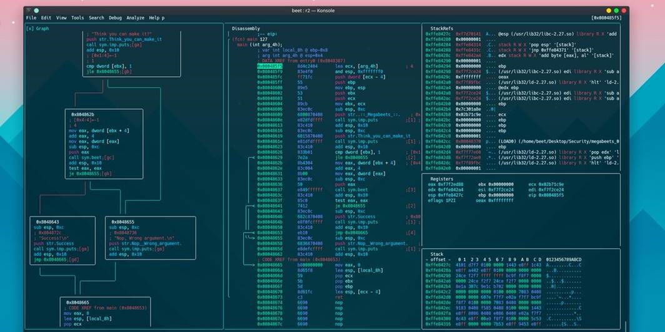Viewport: 665px width, 332px height.
Task: Click the highlighted address 0x080485f5 in Disassembly
Action: 269,66
